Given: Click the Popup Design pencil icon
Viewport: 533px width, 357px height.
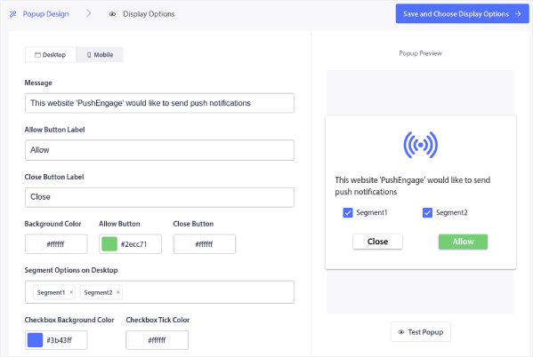Looking at the screenshot, I should (13, 14).
